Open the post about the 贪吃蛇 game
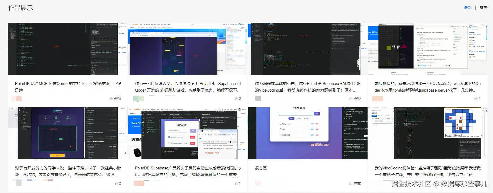The width and height of the screenshot is (493, 193). (x=68, y=171)
